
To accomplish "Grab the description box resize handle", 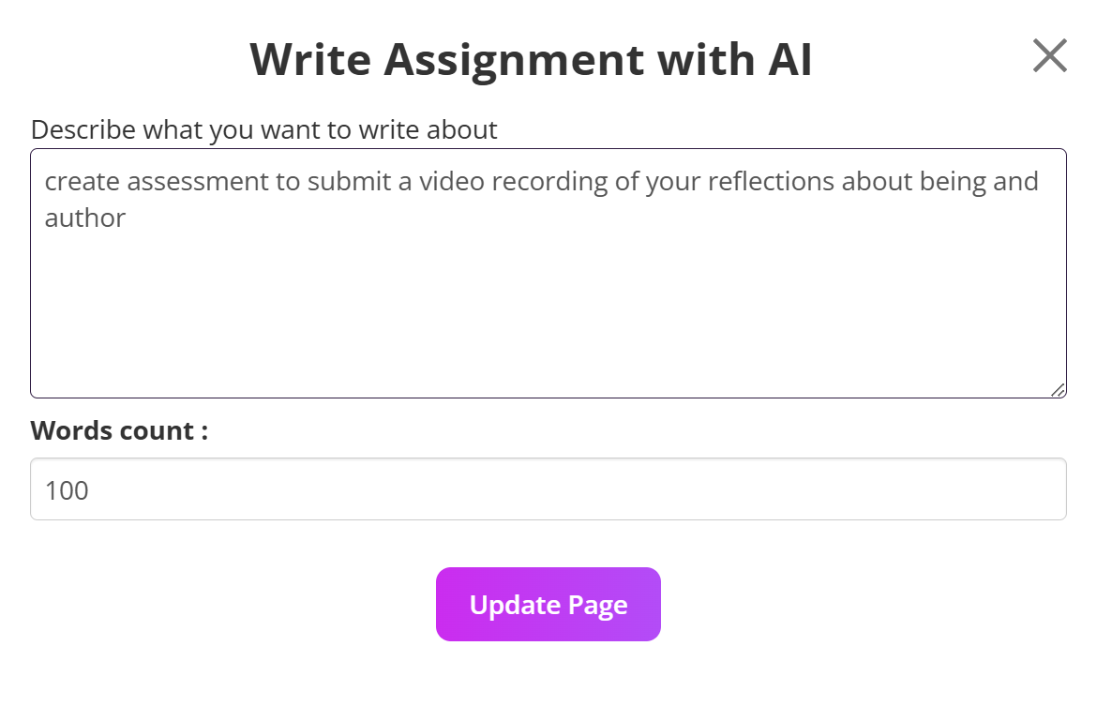I will [1057, 389].
